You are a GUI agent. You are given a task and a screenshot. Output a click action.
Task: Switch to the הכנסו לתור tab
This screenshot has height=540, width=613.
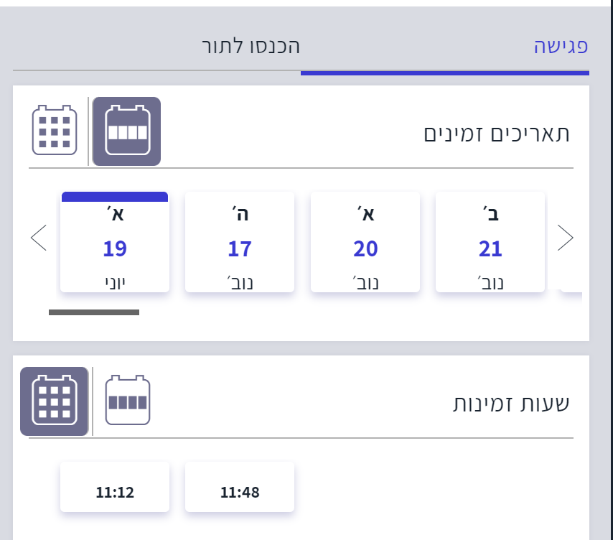pos(250,47)
